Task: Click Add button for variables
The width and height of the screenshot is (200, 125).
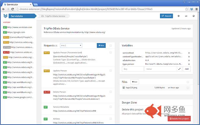Action: pyautogui.click(x=187, y=69)
